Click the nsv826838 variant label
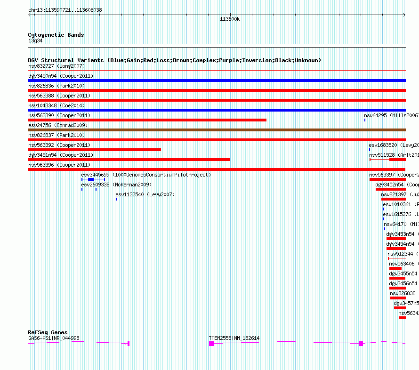The image size is (419, 370). (403, 293)
